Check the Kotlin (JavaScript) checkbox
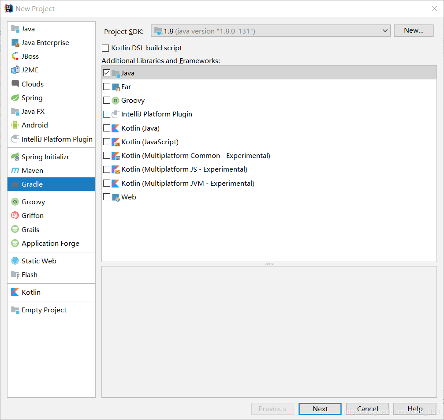The image size is (444, 420). pyautogui.click(x=107, y=142)
